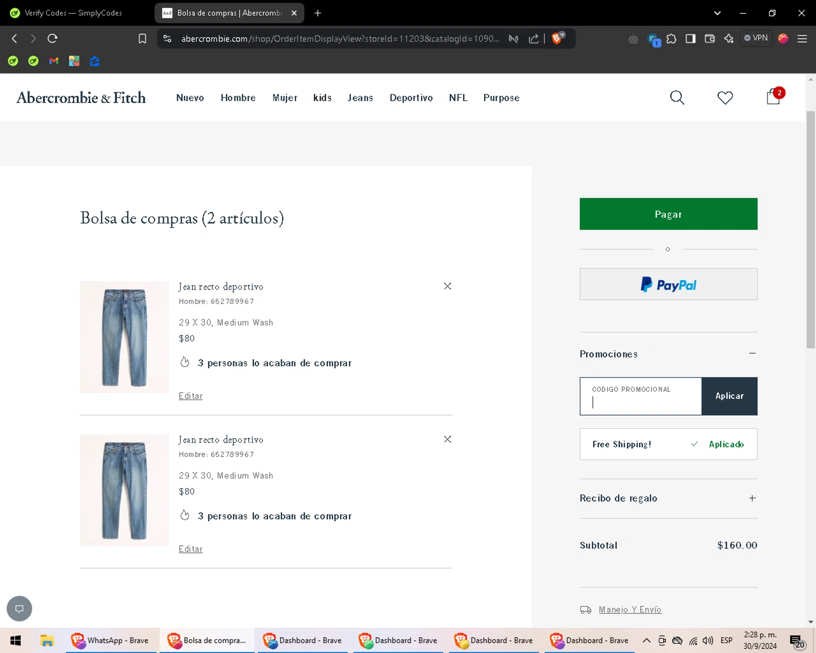Screen dimensions: 816x653
Task: Open the Purpose menu
Action: point(502,98)
